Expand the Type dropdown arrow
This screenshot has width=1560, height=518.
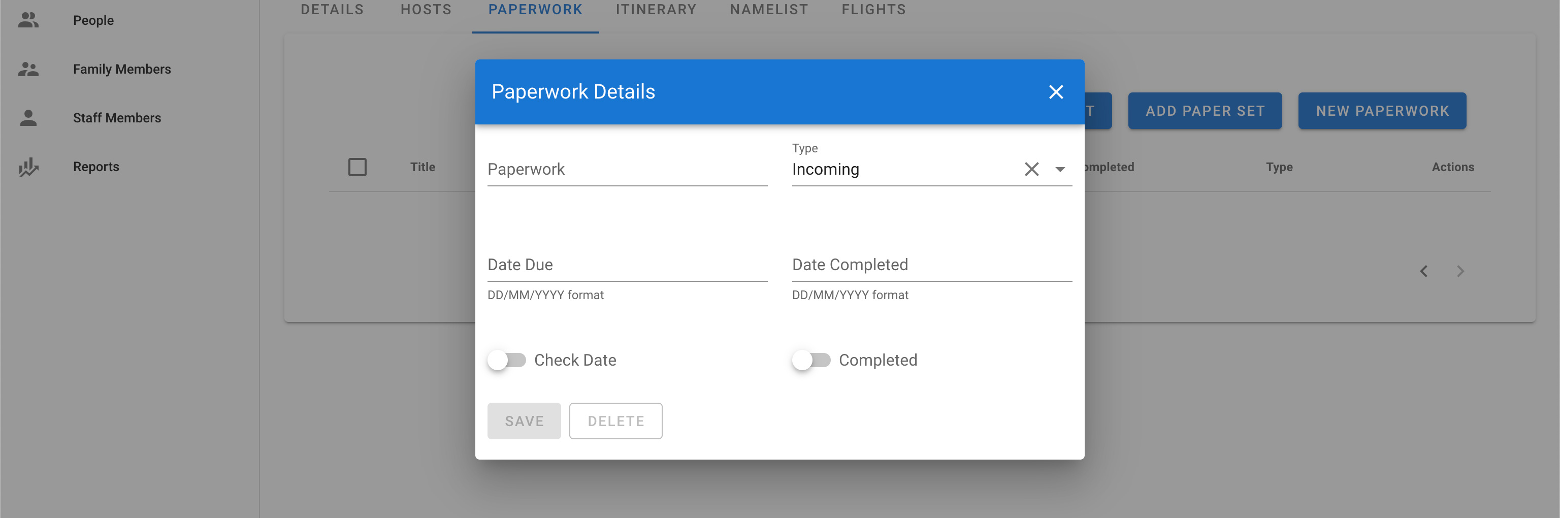click(x=1060, y=169)
